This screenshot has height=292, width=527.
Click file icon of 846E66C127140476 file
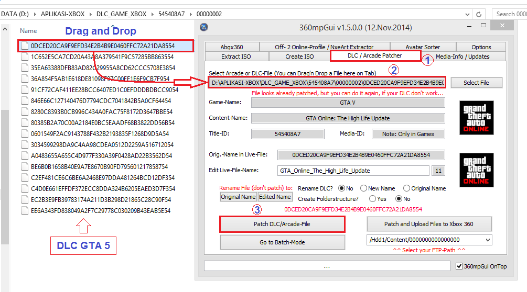pos(25,100)
